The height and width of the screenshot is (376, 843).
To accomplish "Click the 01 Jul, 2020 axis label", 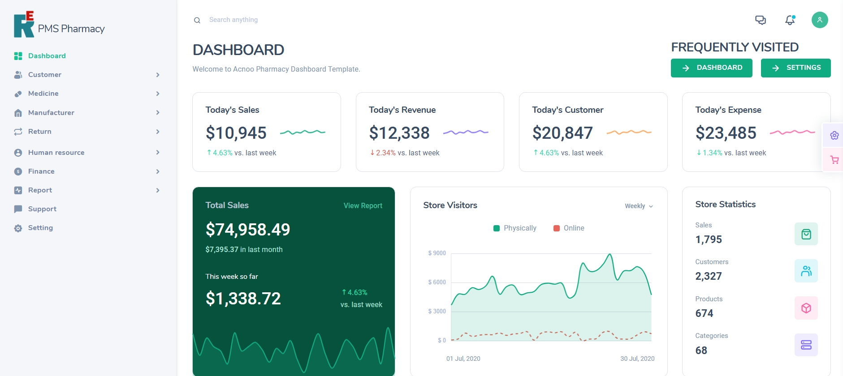I will pos(463,359).
